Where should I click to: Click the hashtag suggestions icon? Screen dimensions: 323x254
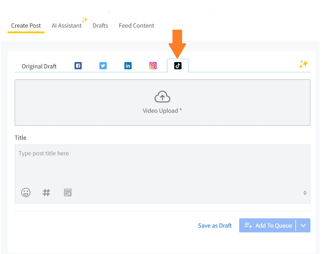click(x=46, y=193)
